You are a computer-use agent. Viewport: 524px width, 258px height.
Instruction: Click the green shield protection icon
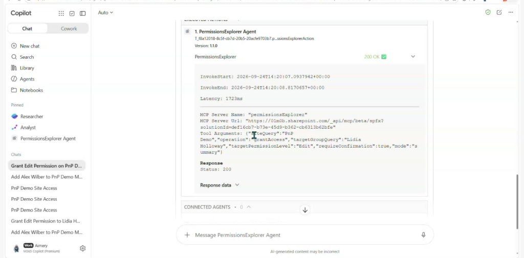[488, 12]
